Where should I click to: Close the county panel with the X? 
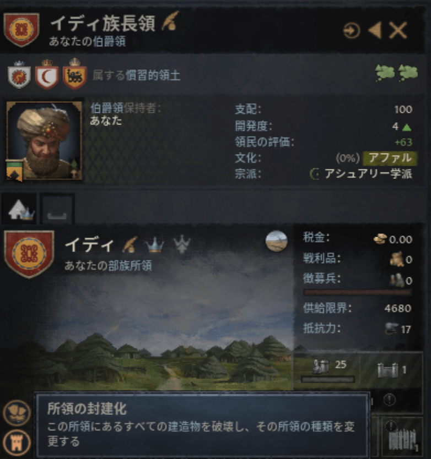click(398, 30)
